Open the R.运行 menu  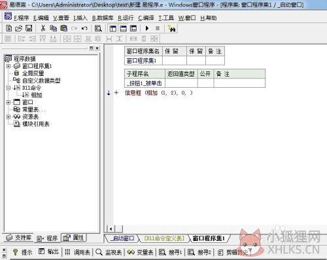[126, 18]
